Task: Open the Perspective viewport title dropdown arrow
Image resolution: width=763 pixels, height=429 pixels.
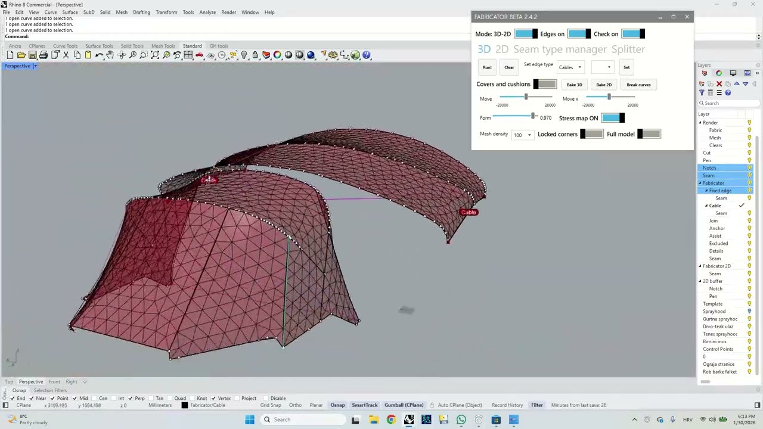Action: [35, 66]
